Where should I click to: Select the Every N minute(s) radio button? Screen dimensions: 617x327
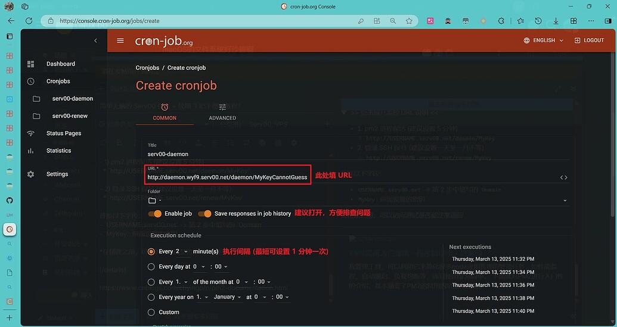click(x=151, y=251)
